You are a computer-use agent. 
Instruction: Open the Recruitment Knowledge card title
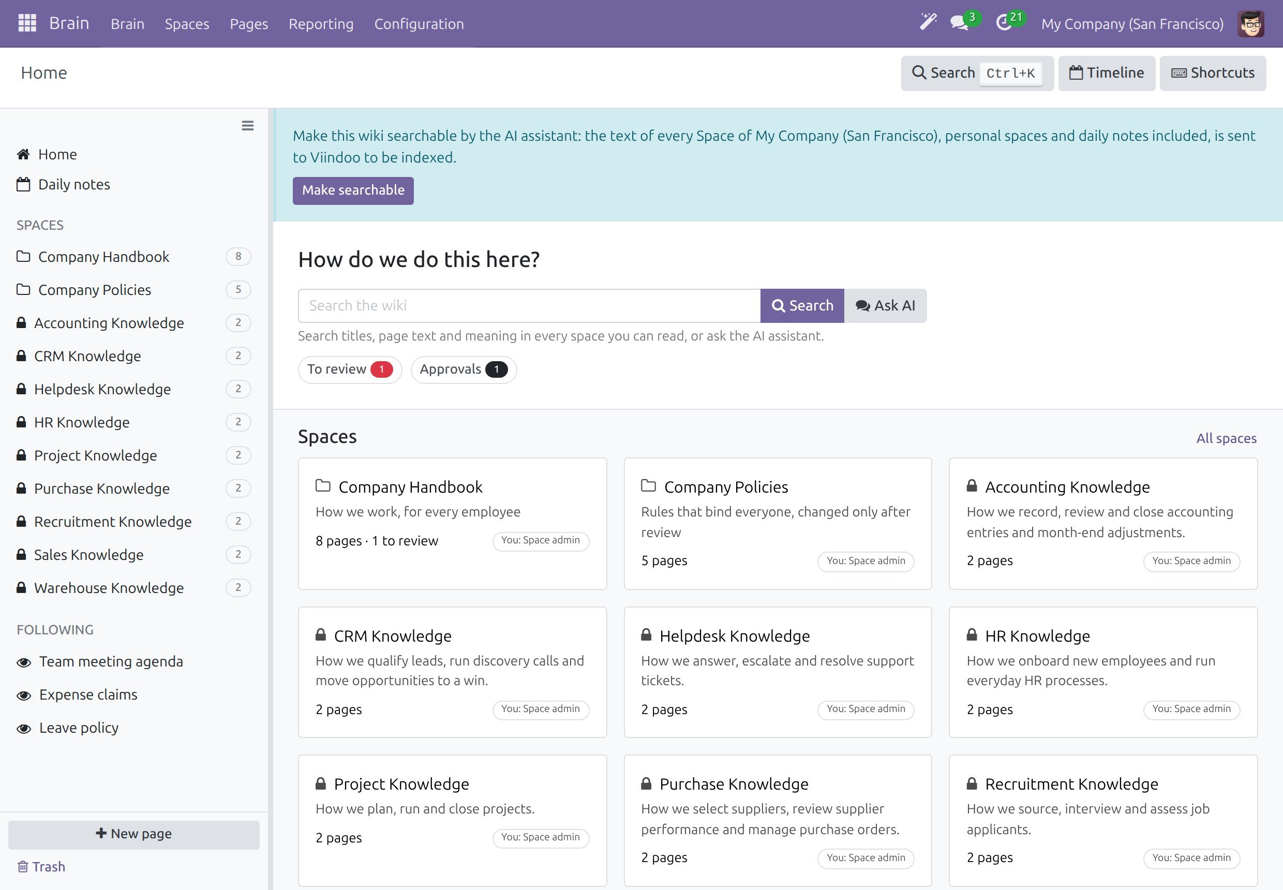tap(1071, 784)
